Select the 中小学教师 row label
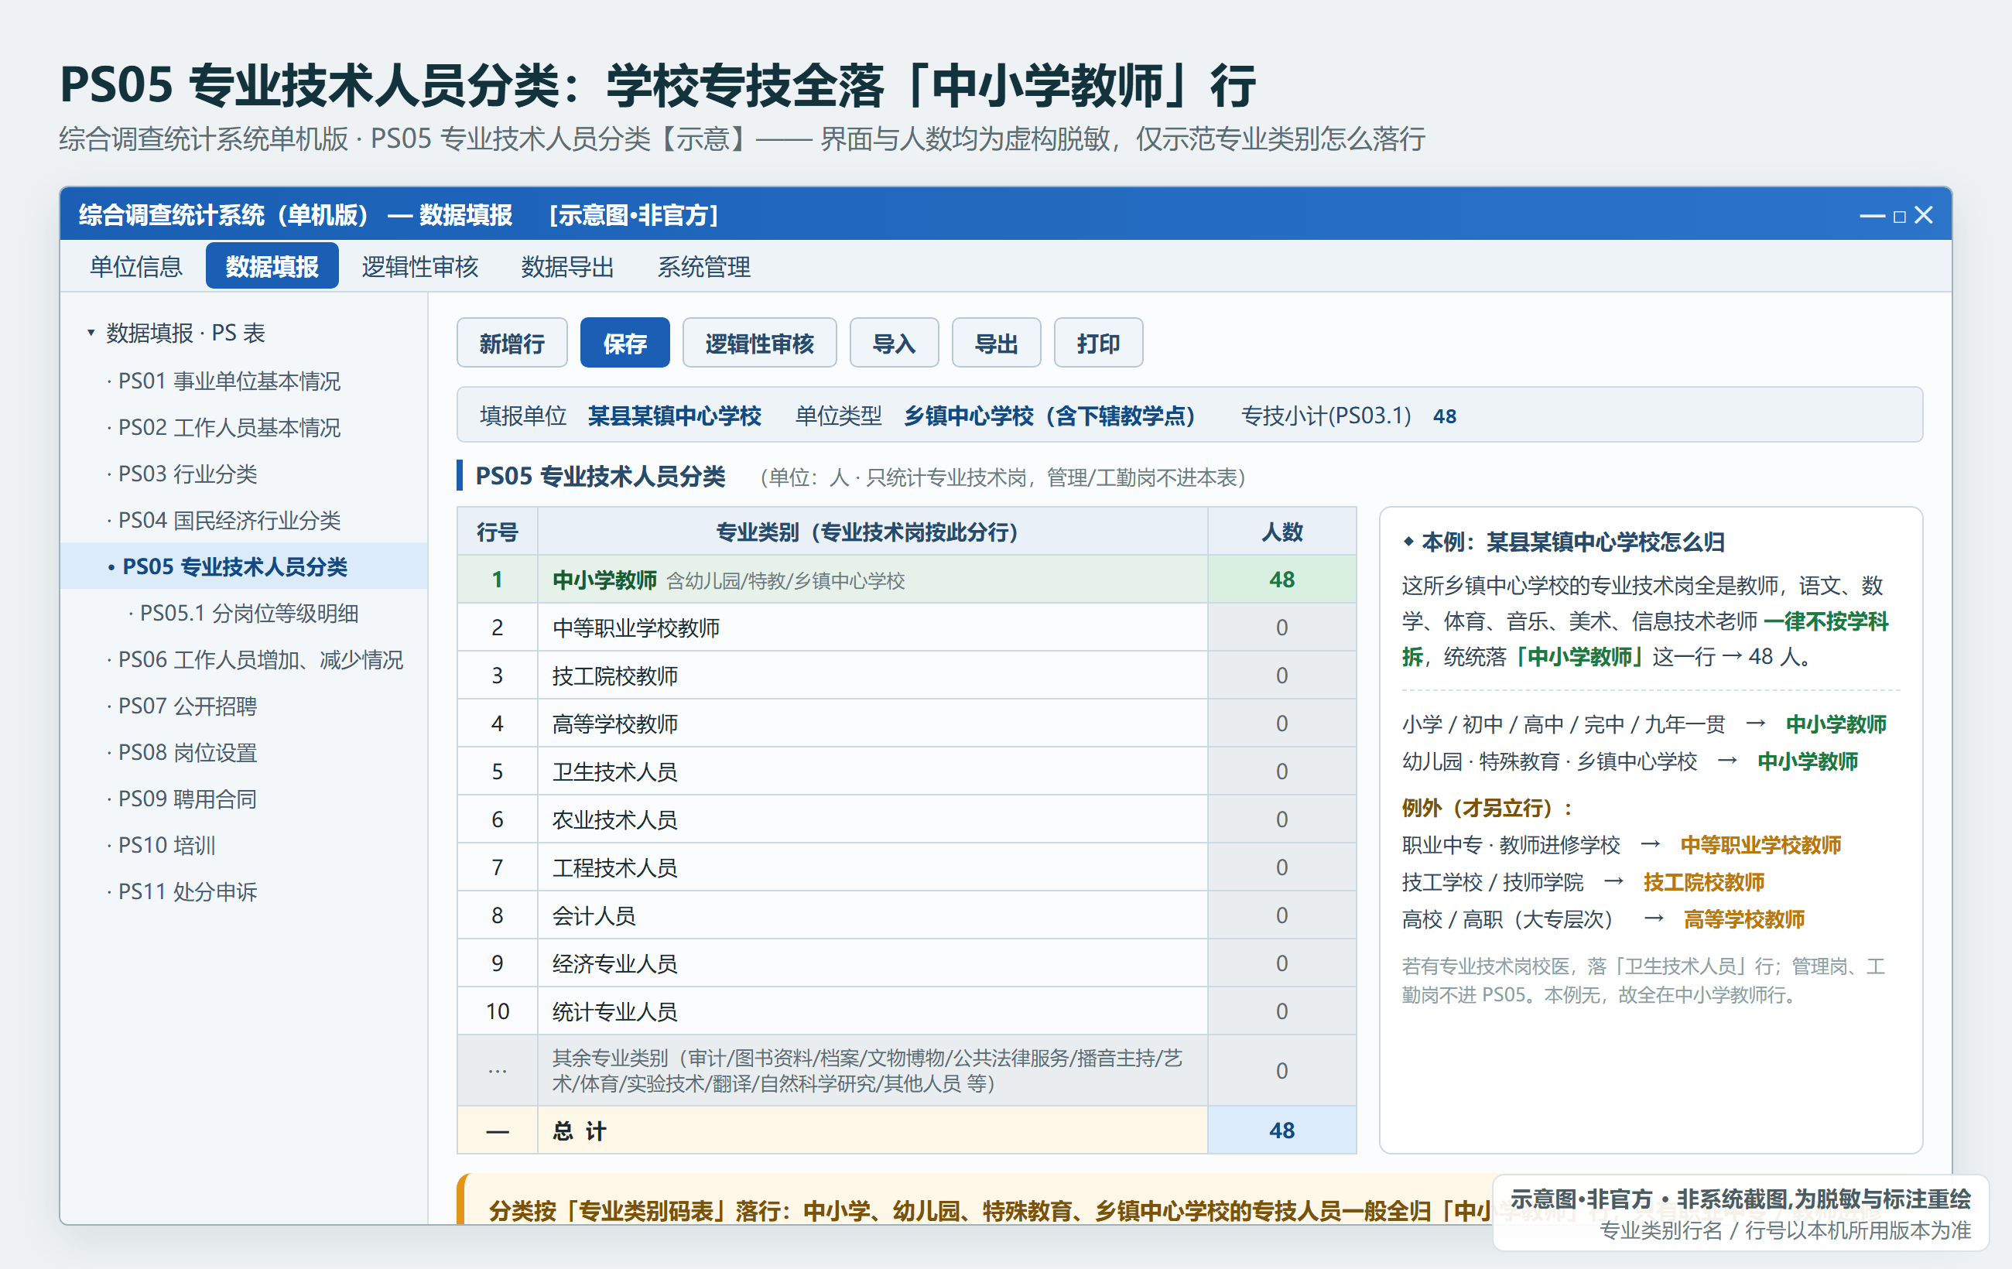This screenshot has height=1269, width=2012. coord(604,580)
